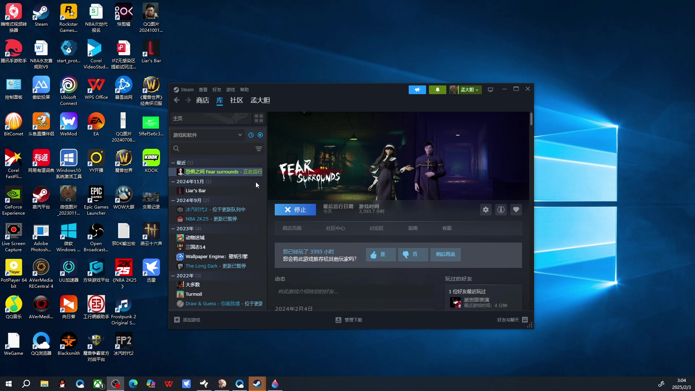The width and height of the screenshot is (695, 391).
Task: Open 好友 menu
Action: 217,90
